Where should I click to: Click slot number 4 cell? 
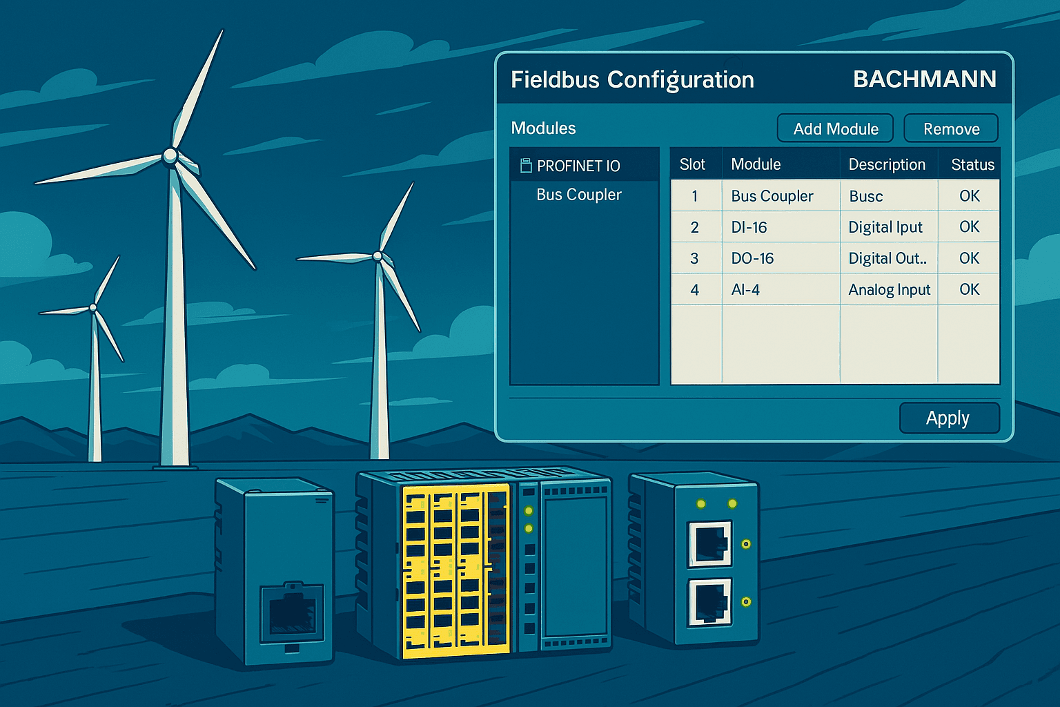click(x=696, y=289)
